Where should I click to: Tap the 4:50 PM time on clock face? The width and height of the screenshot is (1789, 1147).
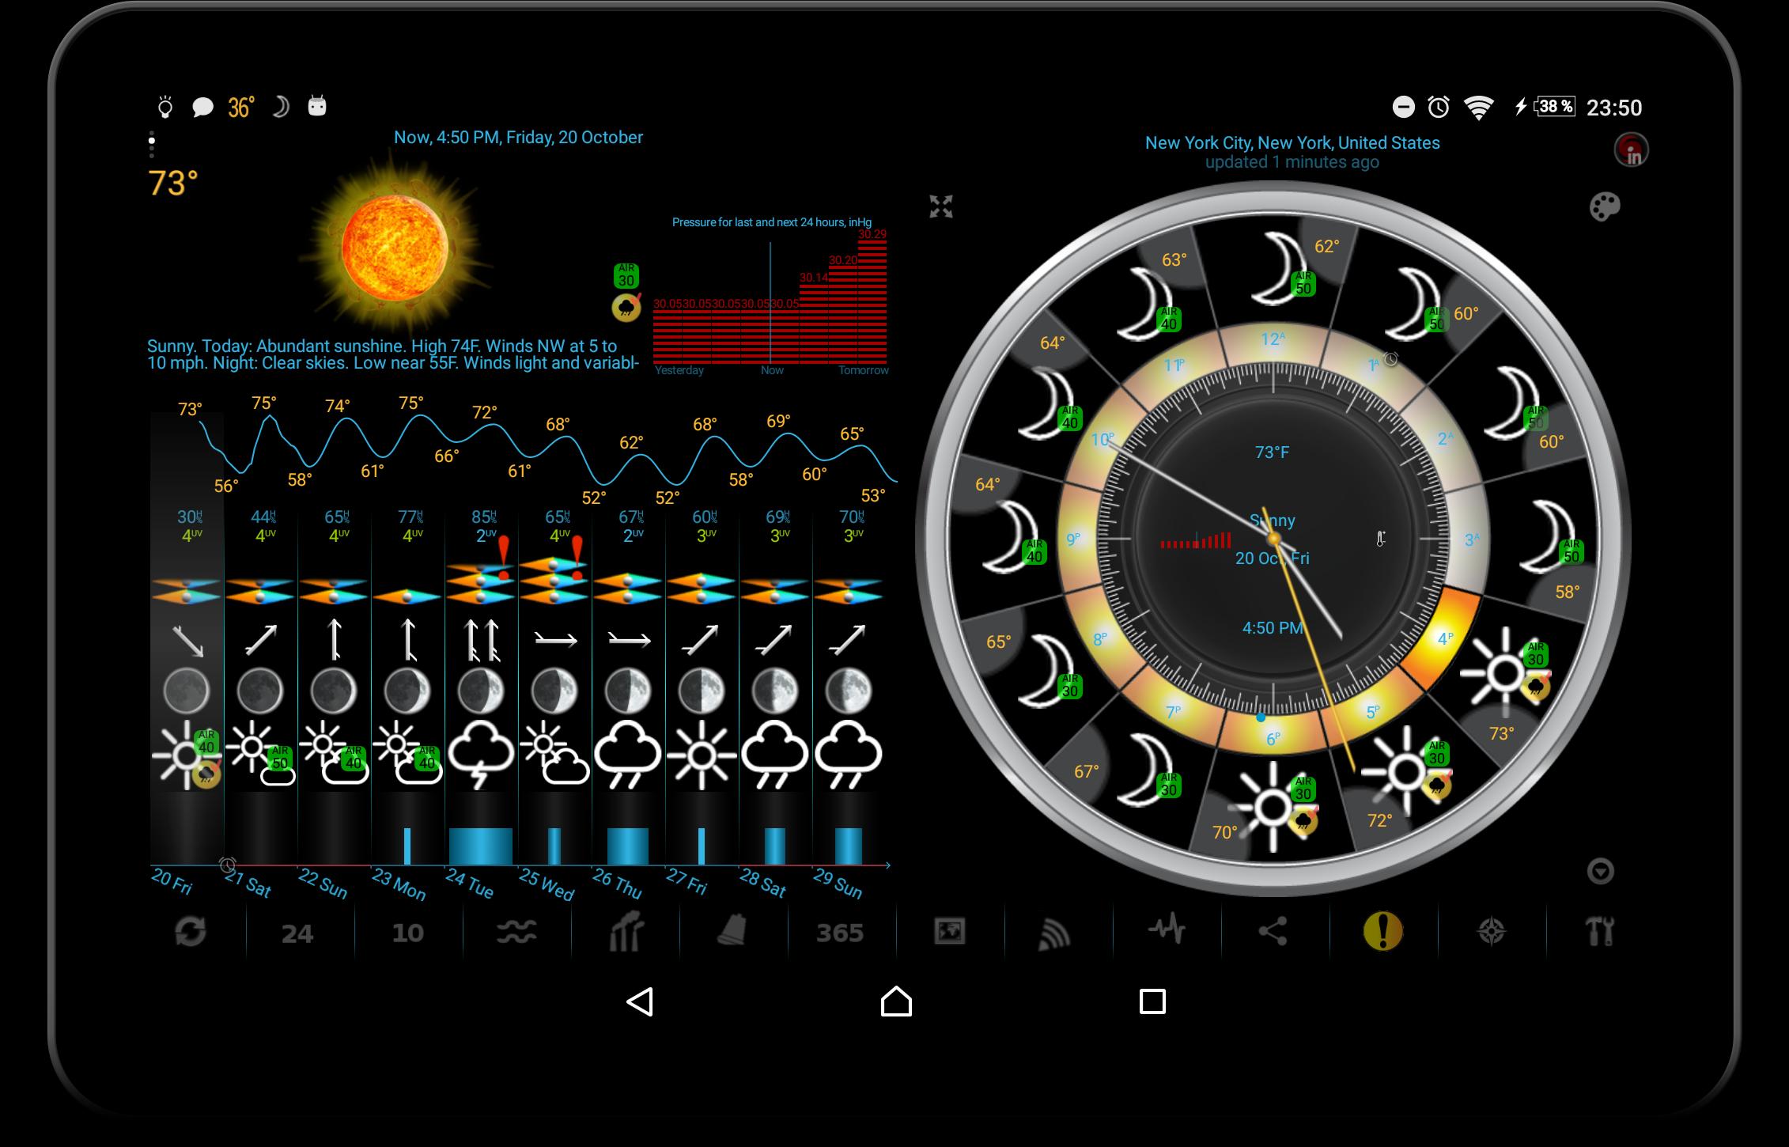point(1272,628)
